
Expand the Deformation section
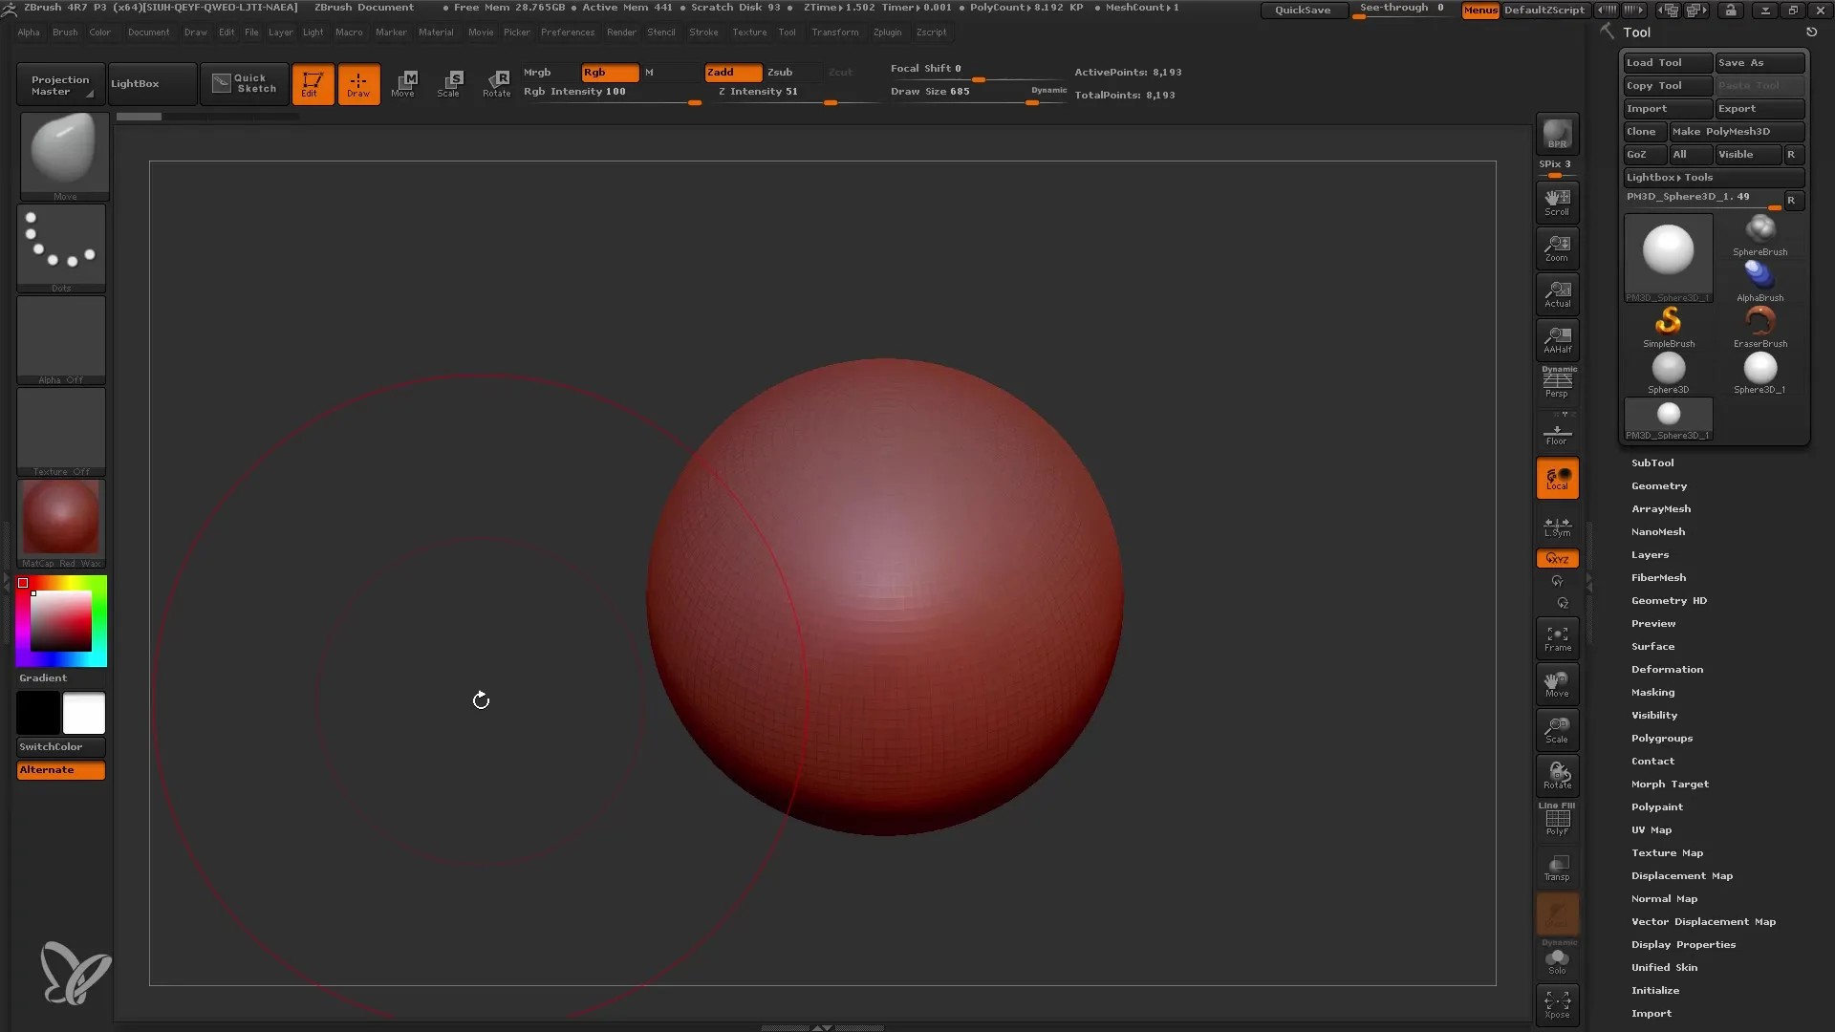pos(1667,670)
